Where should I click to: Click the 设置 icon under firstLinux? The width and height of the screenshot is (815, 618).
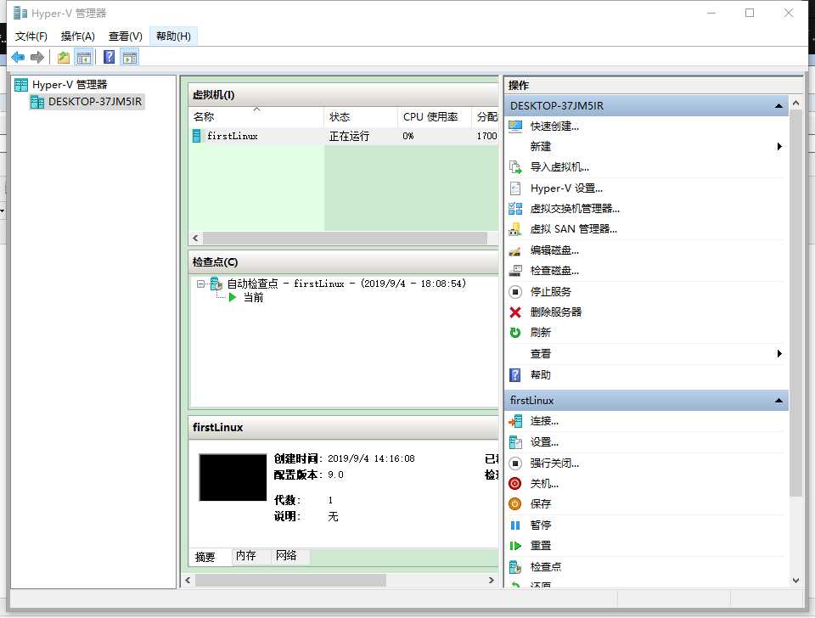pos(515,442)
